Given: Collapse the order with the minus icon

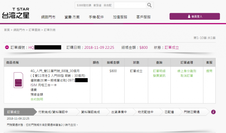Looking at the screenshot, I should tap(7, 47).
